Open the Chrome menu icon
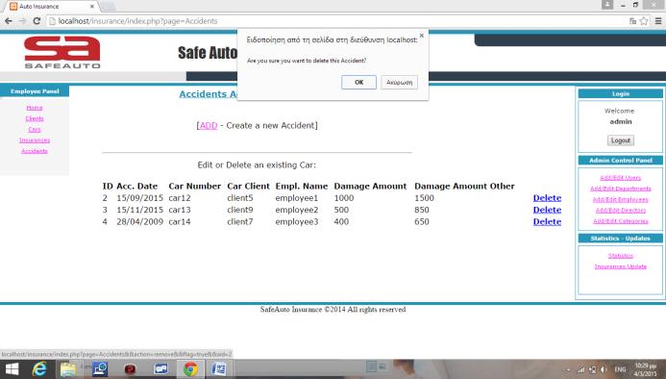Viewport: 666px width, 379px height. [x=658, y=21]
